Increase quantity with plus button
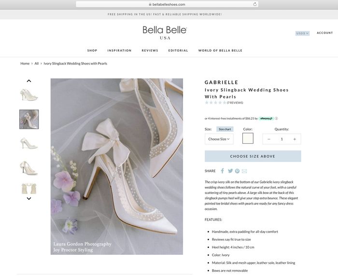Viewport: 338px width, 276px height. coord(295,139)
